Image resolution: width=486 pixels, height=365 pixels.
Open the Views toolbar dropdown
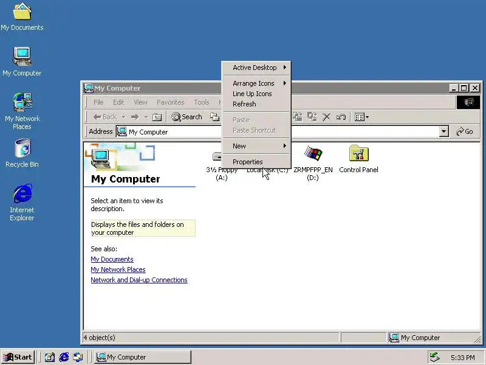[361, 117]
